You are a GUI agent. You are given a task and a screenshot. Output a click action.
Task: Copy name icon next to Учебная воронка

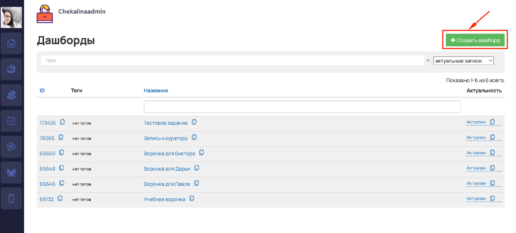pos(192,199)
